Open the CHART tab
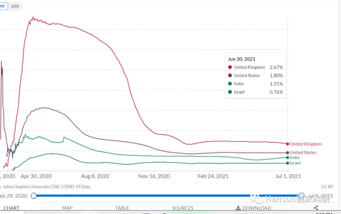The width and height of the screenshot is (341, 214). (x=11, y=208)
